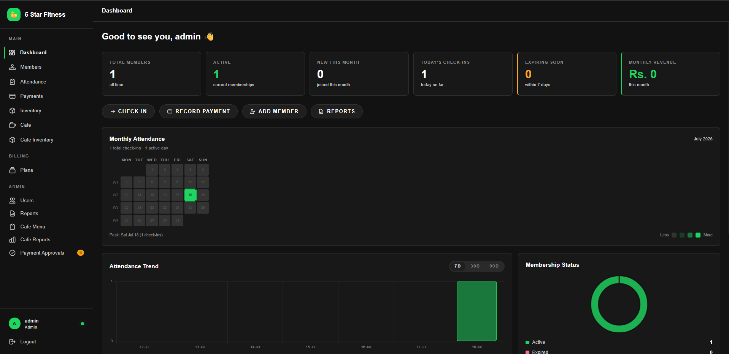Click the CHECK-IN button
Screen dimensions: 729x354
pyautogui.click(x=128, y=111)
